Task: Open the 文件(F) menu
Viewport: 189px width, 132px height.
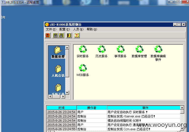Action: point(51,29)
